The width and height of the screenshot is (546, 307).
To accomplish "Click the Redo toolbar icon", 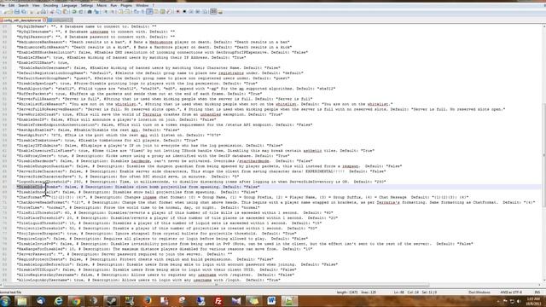I will click(x=81, y=12).
